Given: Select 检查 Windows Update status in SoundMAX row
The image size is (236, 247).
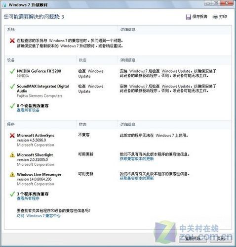Looking at the screenshot, I should pyautogui.click(x=91, y=89).
